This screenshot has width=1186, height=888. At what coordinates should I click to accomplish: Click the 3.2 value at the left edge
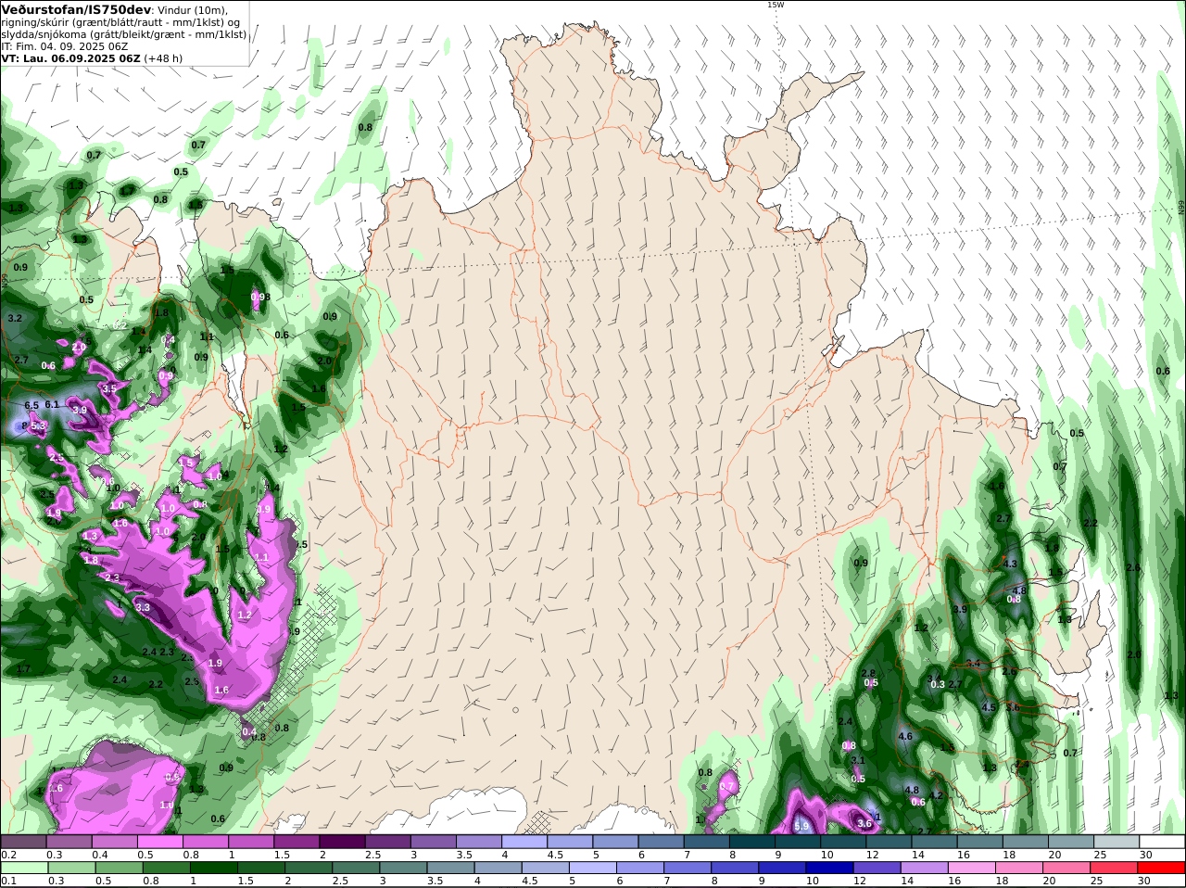15,318
